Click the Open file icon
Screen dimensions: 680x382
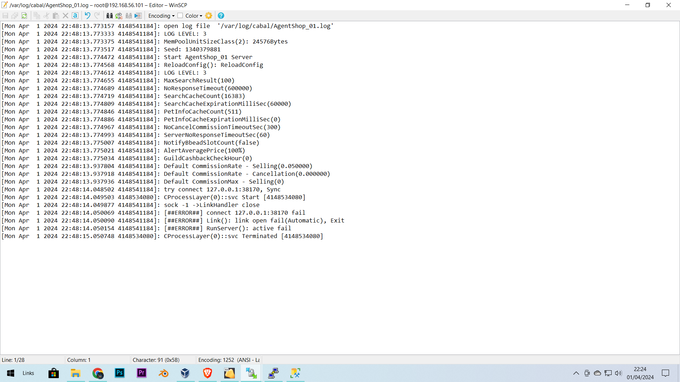[24, 16]
